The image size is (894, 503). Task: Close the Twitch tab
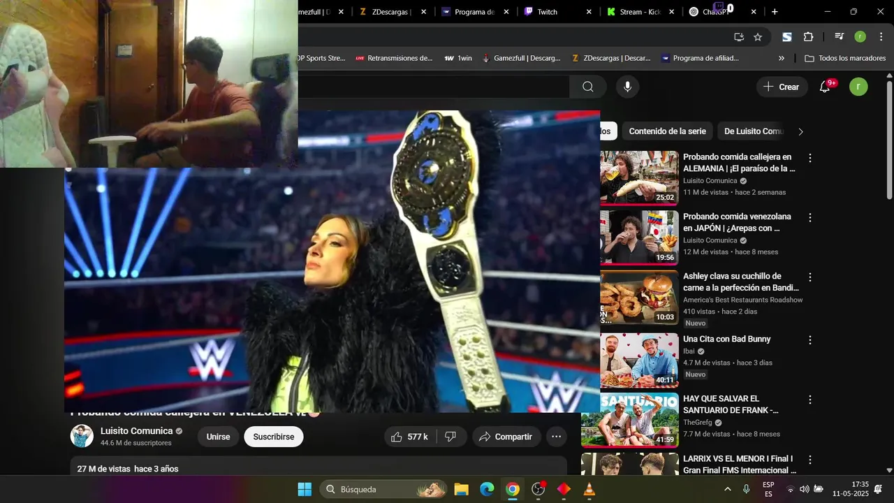click(x=589, y=12)
